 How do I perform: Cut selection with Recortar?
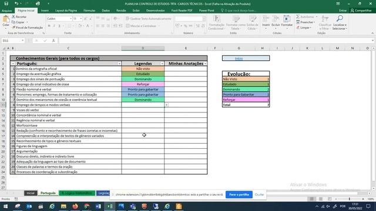(19, 17)
